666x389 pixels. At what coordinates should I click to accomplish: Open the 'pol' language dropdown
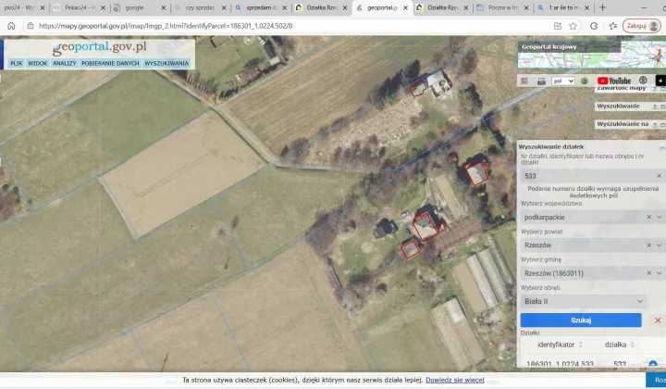pos(562,81)
